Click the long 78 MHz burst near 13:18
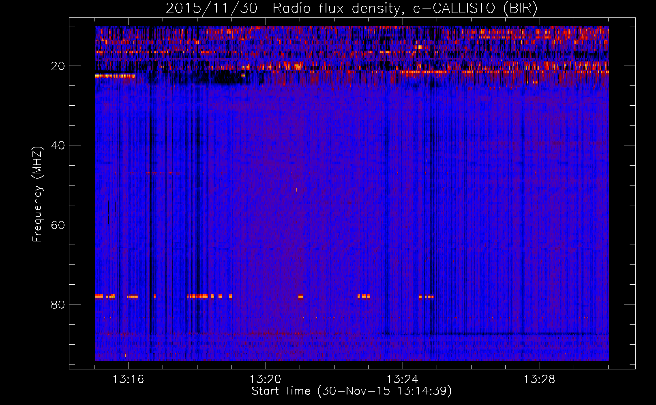656x405 pixels. point(198,296)
